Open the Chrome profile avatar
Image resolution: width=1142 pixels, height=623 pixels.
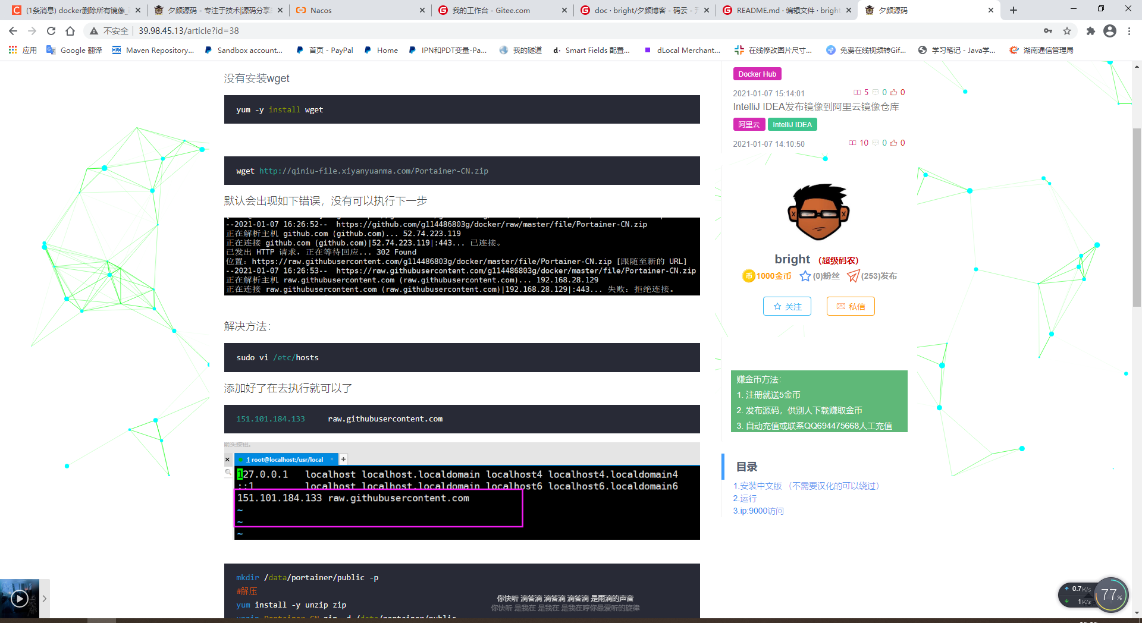[1110, 31]
